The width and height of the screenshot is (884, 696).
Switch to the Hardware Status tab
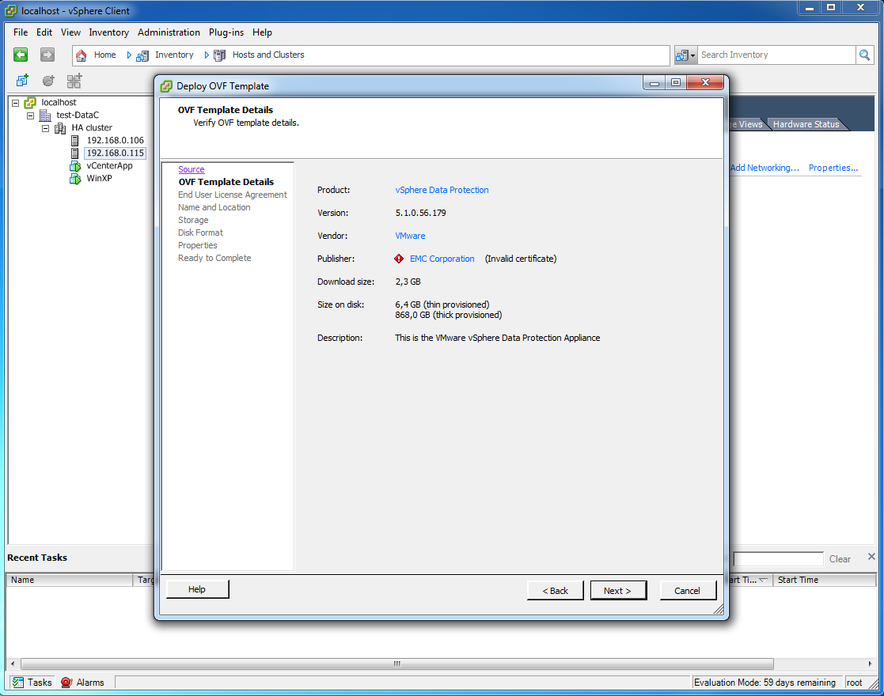point(806,124)
